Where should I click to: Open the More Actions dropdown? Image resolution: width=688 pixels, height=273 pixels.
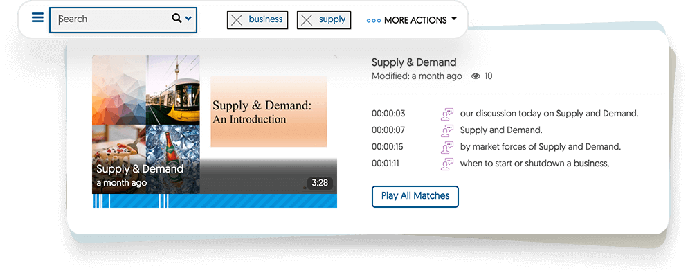click(x=412, y=20)
